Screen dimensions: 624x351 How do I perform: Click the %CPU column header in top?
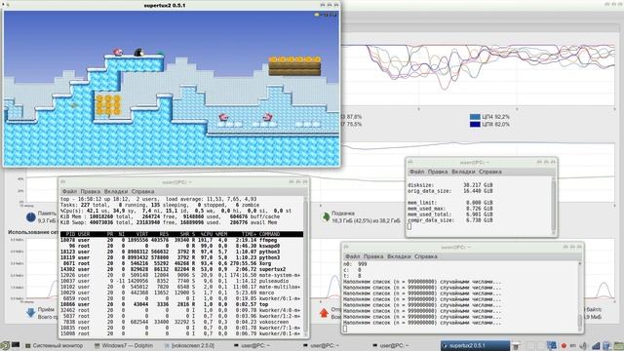(x=207, y=234)
